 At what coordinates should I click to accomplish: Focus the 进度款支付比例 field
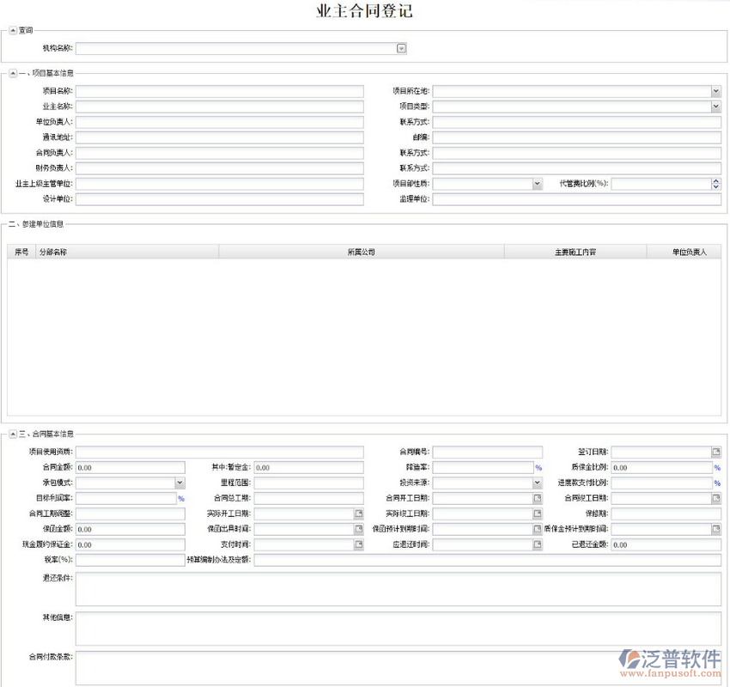pos(662,483)
